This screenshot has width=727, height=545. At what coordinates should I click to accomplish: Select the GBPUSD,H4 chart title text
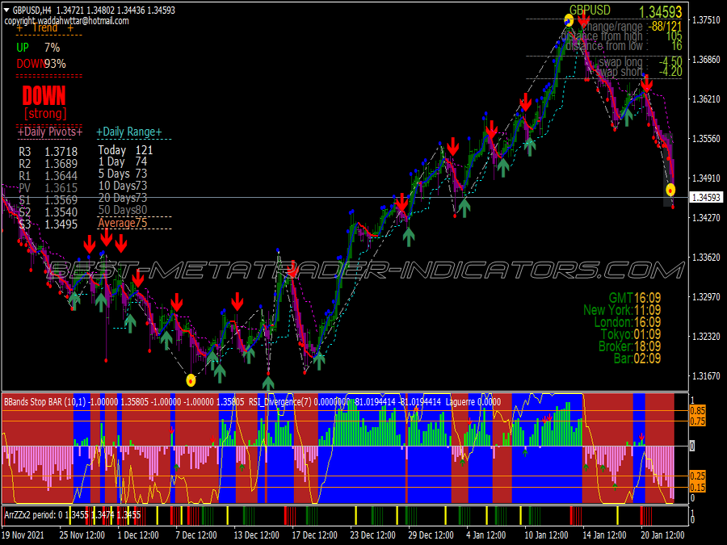(32, 10)
